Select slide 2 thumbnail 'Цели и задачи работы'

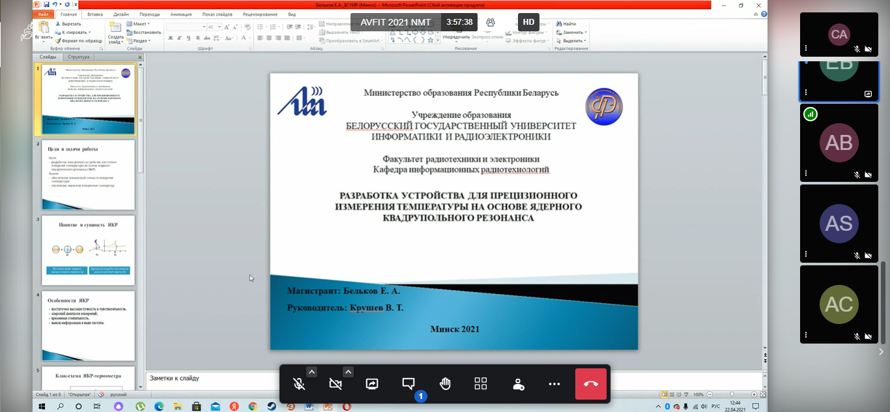tap(88, 175)
